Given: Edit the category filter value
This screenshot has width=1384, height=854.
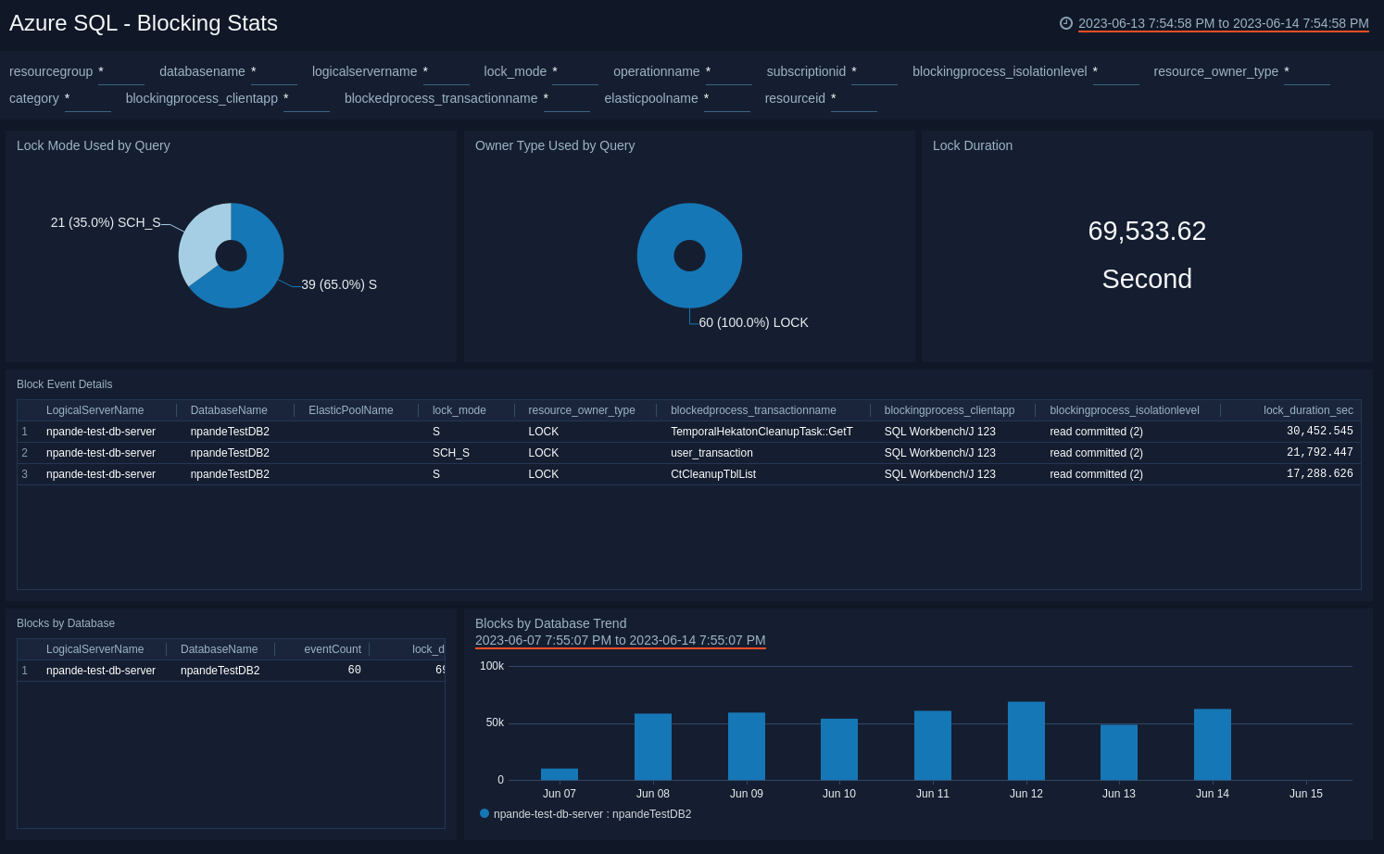Looking at the screenshot, I should click(x=88, y=99).
